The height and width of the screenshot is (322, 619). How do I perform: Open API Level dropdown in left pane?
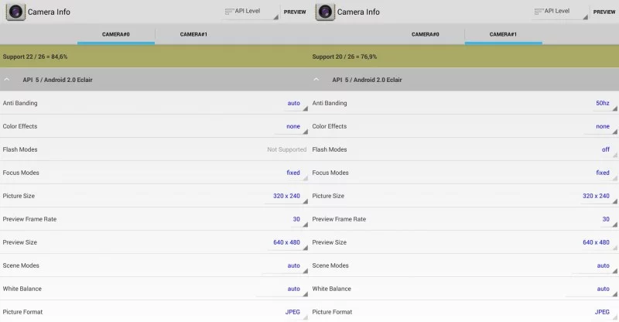[251, 12]
